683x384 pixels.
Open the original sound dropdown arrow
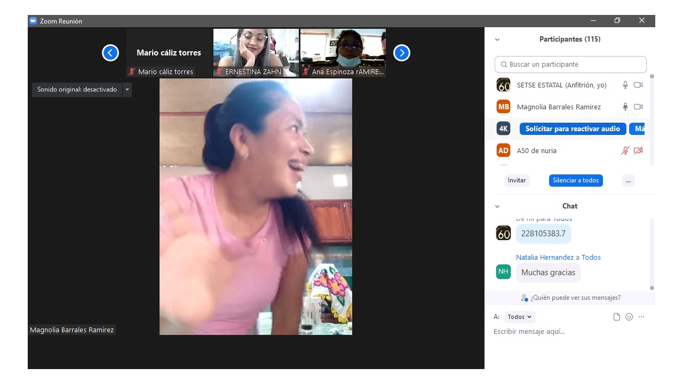click(127, 90)
